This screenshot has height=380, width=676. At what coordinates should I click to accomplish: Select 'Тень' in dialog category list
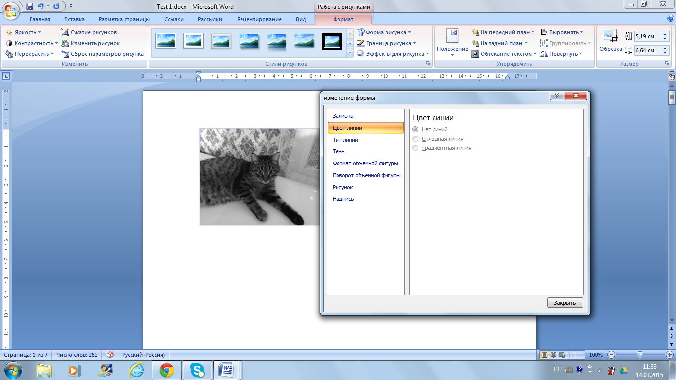click(338, 151)
